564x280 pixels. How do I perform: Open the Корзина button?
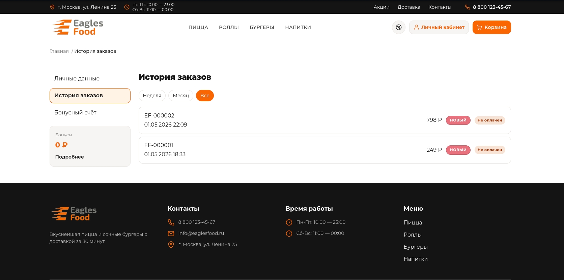(492, 27)
